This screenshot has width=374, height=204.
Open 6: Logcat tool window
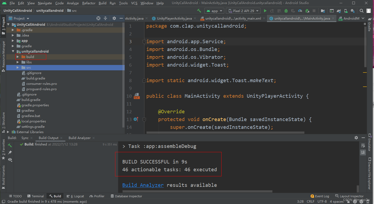point(75,196)
